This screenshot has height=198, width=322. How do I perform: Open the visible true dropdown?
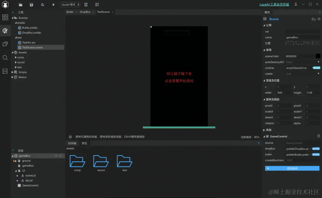pos(303,74)
